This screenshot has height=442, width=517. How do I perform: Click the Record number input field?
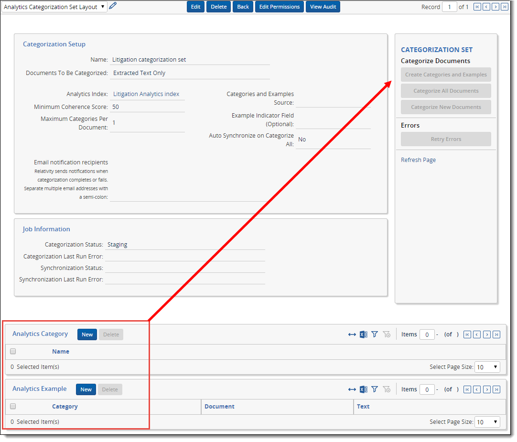click(x=449, y=7)
